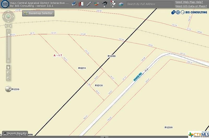Screen dimensions: 209x138
Task: Expand the bottom panel arrow handle
Action: click(x=104, y=137)
